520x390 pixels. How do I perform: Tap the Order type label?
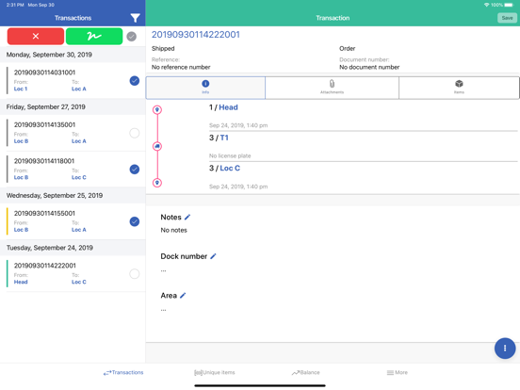coord(348,48)
